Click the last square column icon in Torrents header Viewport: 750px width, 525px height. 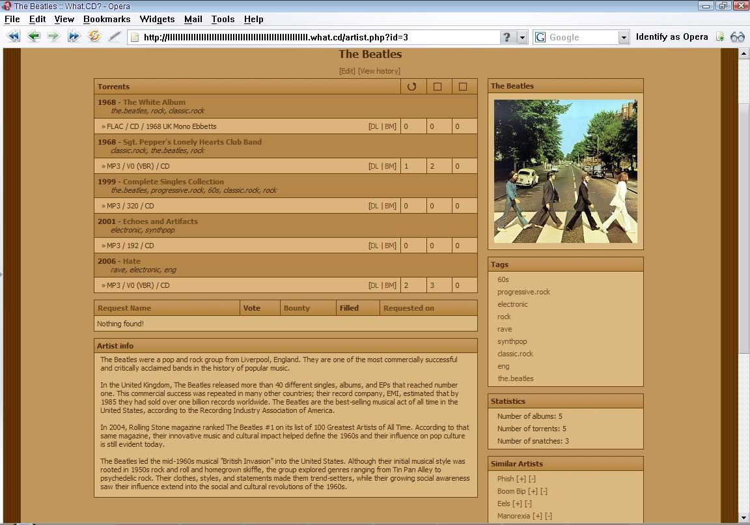coord(462,87)
